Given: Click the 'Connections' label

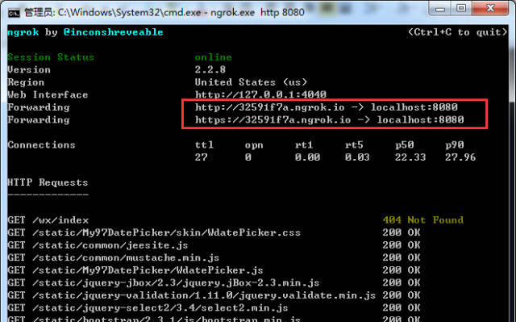Looking at the screenshot, I should [x=41, y=145].
